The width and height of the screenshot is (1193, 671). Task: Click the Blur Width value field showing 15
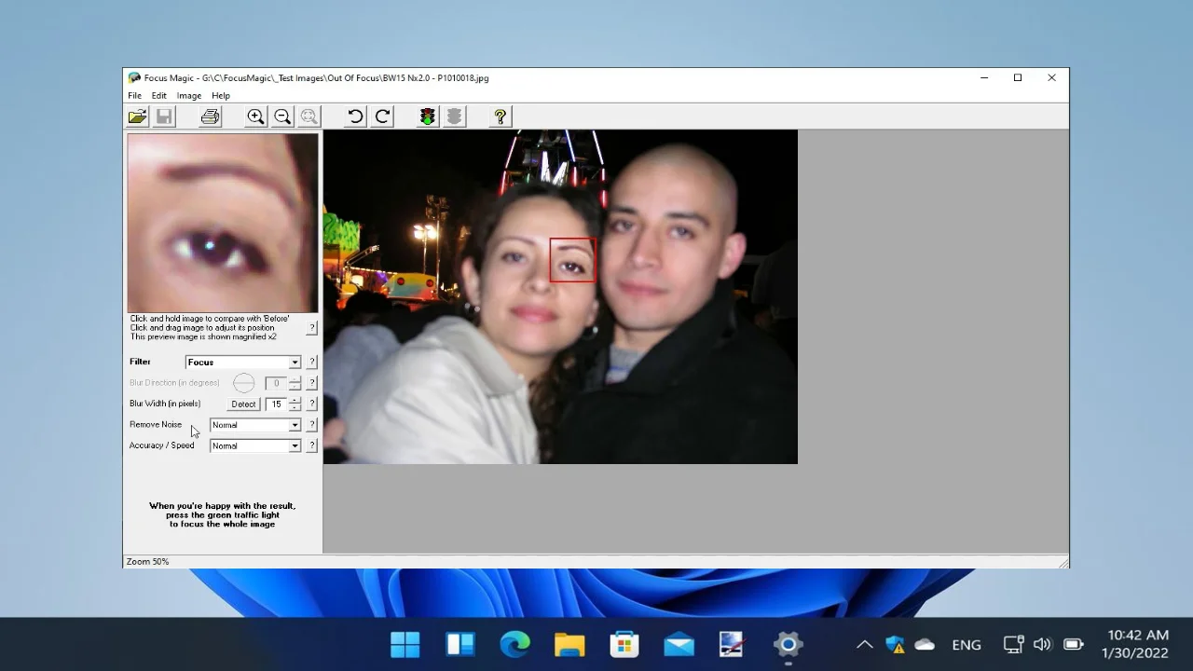277,404
